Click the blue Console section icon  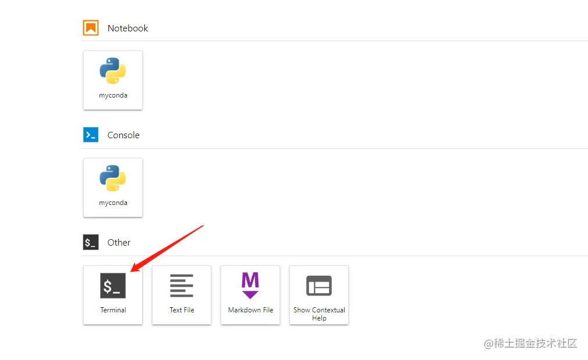click(91, 135)
